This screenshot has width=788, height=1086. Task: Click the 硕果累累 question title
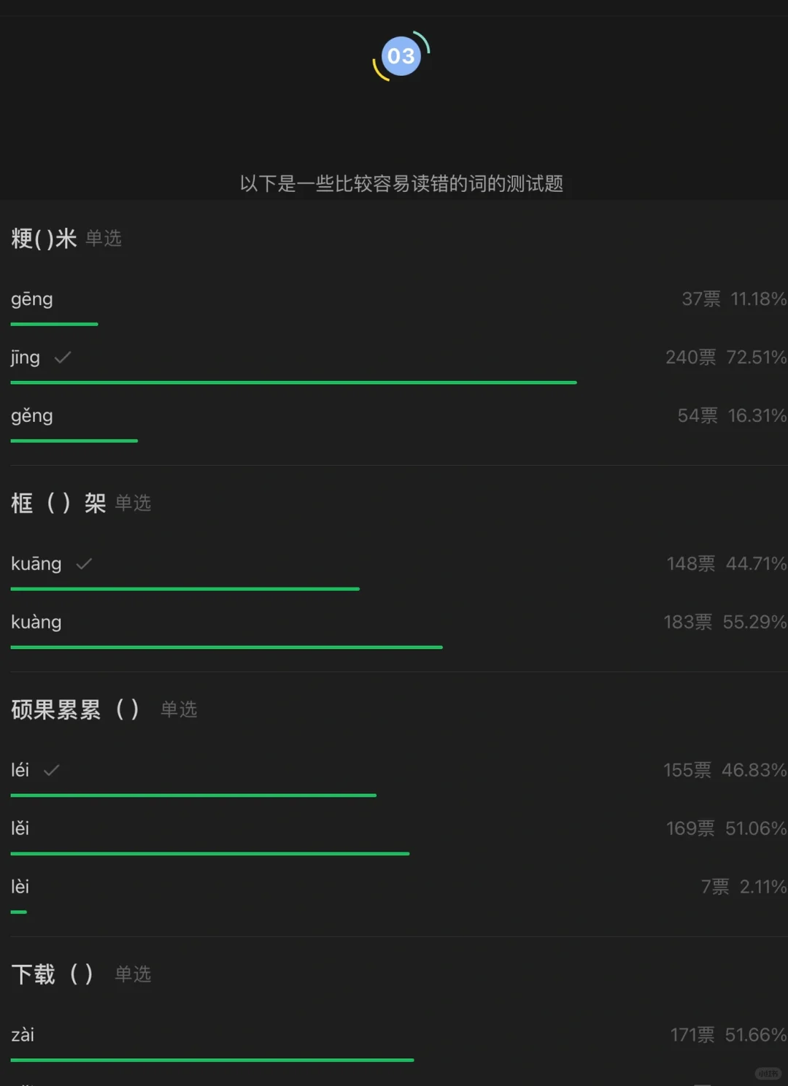pyautogui.click(x=74, y=709)
